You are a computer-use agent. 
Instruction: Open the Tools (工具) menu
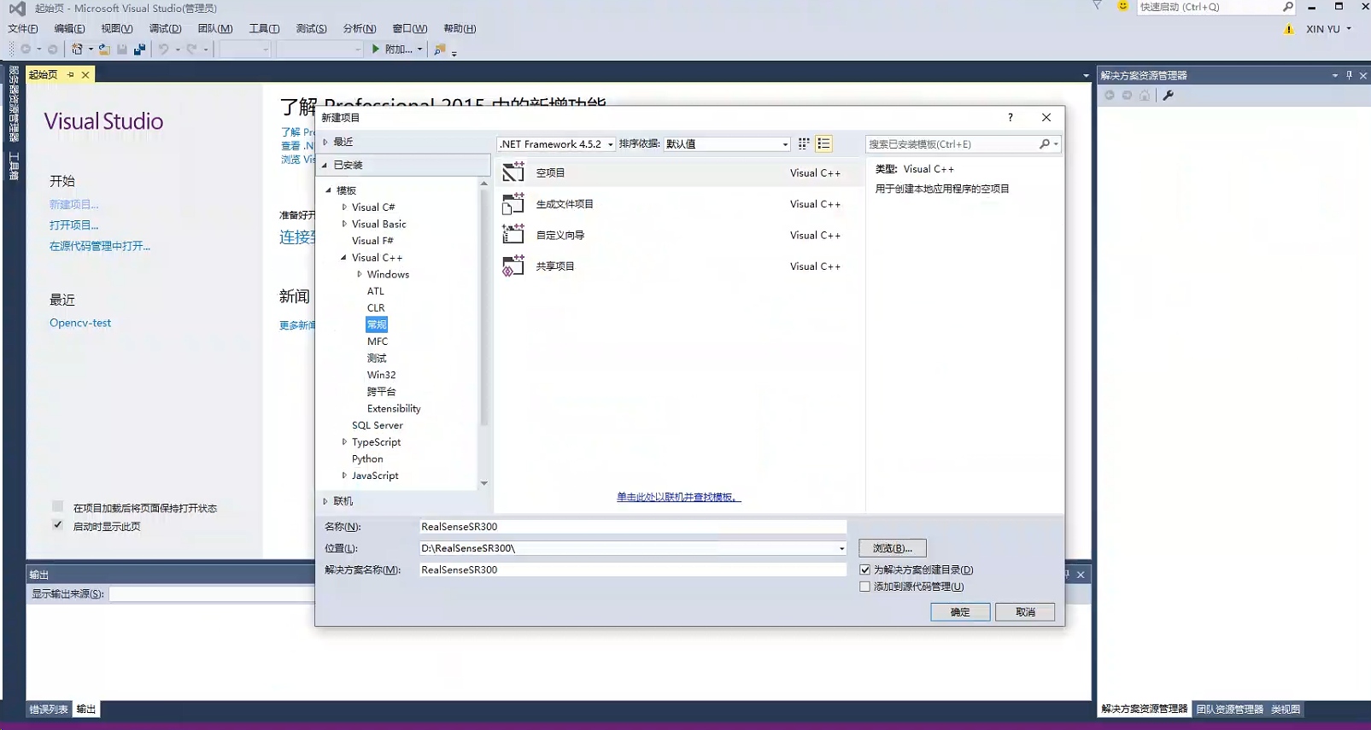coord(264,29)
